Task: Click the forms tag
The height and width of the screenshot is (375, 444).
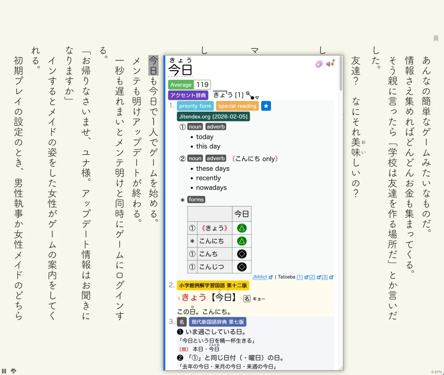Action: pyautogui.click(x=196, y=200)
